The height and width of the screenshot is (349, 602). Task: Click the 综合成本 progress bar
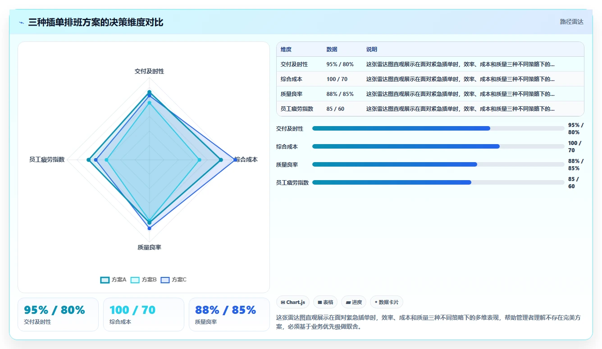pos(438,146)
